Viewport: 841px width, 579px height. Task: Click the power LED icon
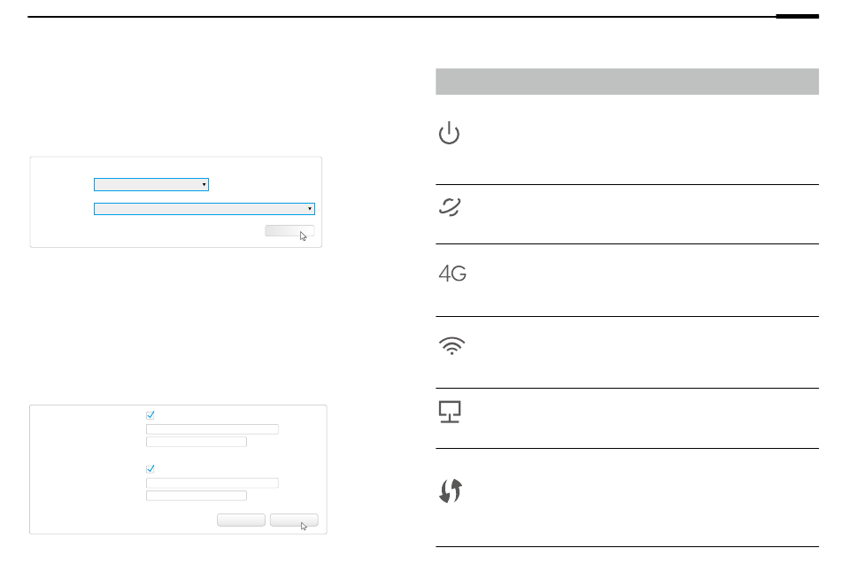coord(449,133)
